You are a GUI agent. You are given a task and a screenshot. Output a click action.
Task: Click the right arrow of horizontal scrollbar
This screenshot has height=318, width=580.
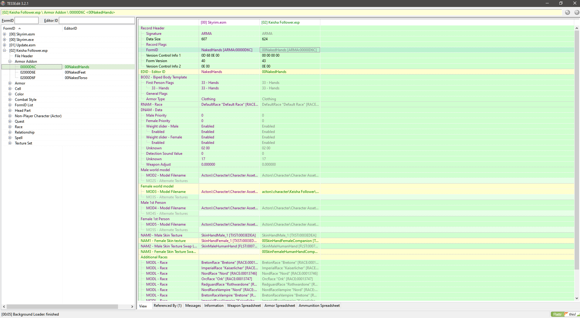(x=132, y=307)
